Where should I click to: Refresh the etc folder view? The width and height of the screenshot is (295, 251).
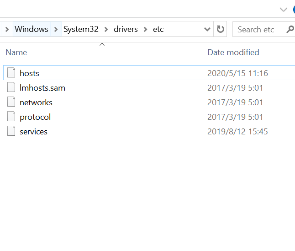click(x=221, y=29)
